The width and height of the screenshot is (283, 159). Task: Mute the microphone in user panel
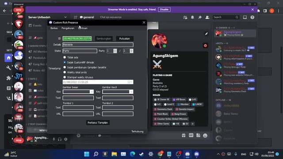tap(54, 139)
